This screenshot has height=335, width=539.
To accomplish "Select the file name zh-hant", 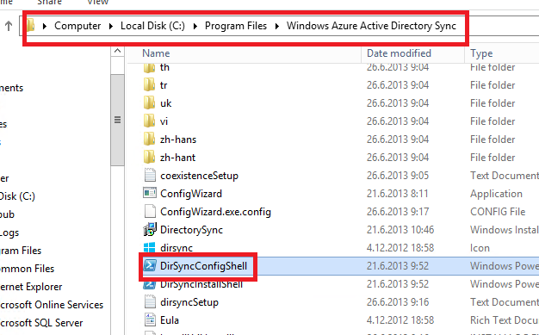I will click(x=177, y=158).
